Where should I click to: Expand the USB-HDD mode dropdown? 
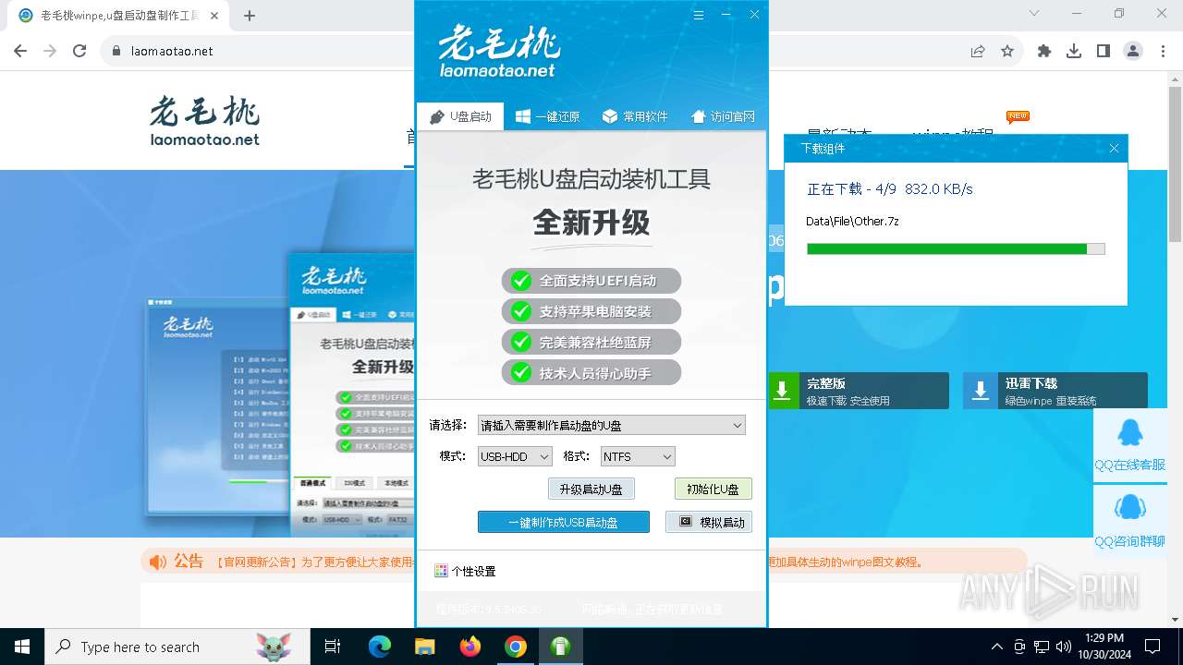pos(515,456)
